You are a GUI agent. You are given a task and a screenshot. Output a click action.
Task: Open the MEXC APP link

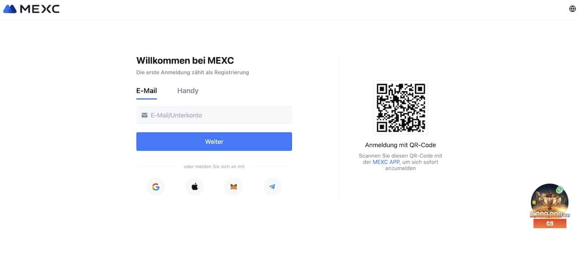click(386, 162)
